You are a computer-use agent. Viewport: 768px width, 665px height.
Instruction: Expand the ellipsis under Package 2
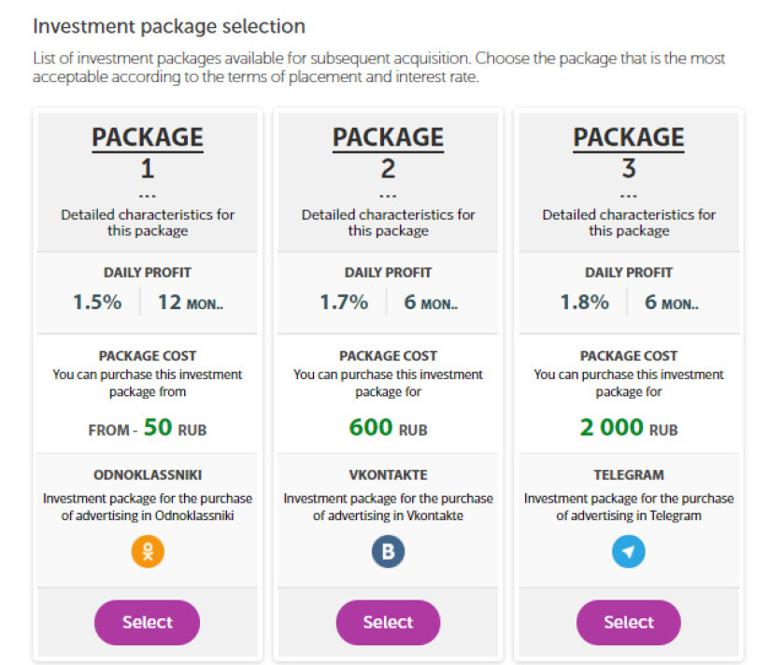(x=388, y=196)
